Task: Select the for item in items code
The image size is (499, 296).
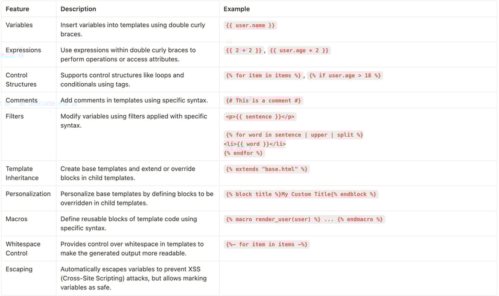Action: click(x=263, y=76)
